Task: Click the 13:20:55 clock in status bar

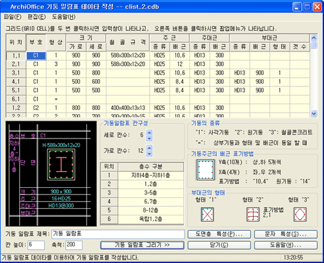Action: [294, 258]
